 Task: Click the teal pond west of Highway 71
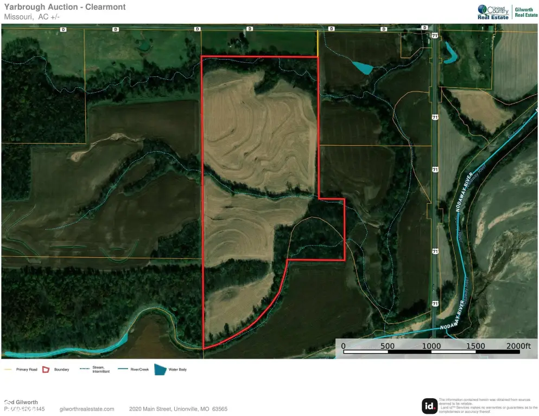pos(363,68)
